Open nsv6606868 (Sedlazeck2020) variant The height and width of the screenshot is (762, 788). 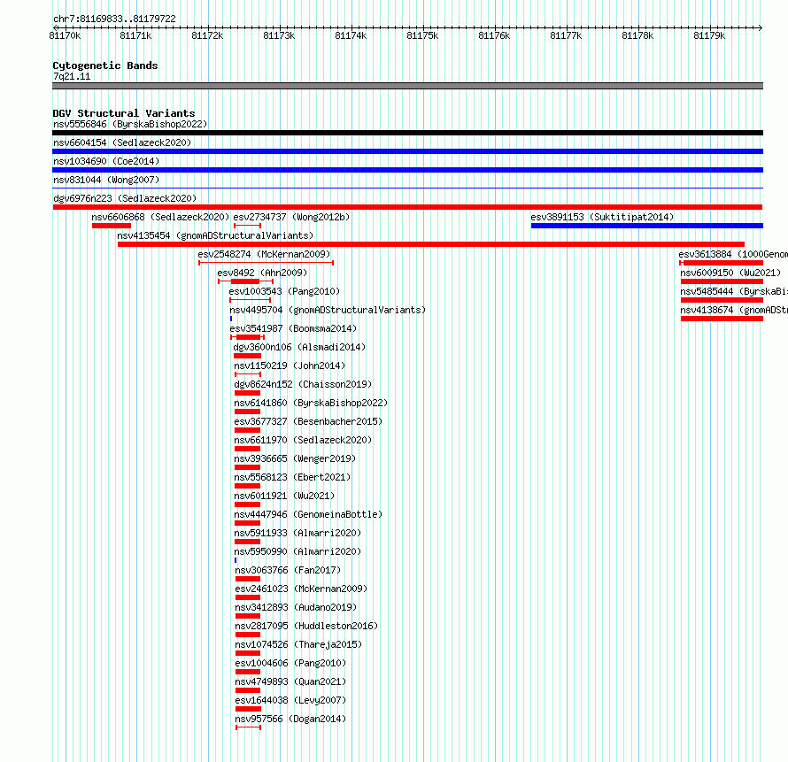[x=160, y=217]
